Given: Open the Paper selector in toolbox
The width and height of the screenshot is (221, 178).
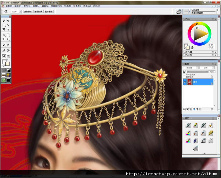Looking at the screenshot, I should (x=4, y=70).
